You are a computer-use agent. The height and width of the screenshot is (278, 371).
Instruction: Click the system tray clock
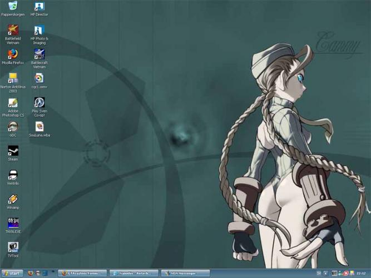coord(361,273)
